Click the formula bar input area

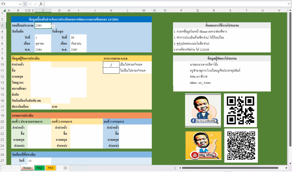tap(166, 4)
